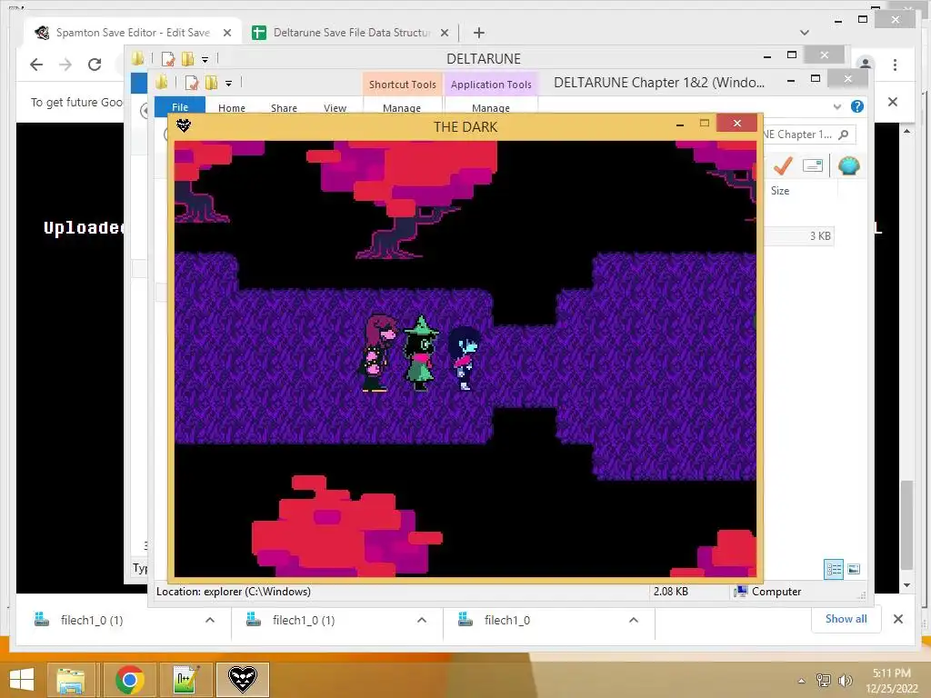Close the Deltarune Save File Data tab
The height and width of the screenshot is (698, 931).
click(x=444, y=34)
